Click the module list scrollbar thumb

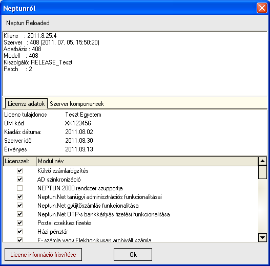click(x=262, y=172)
